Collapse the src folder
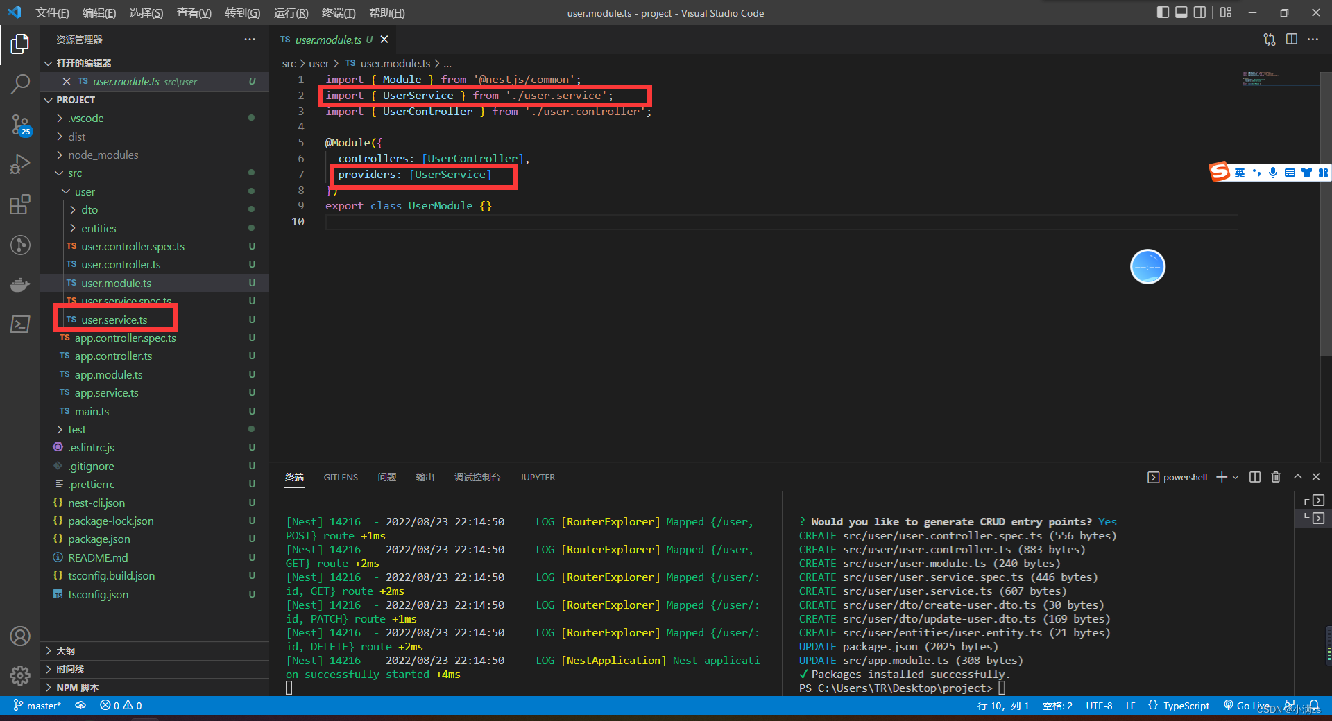The width and height of the screenshot is (1332, 721). (x=75, y=173)
